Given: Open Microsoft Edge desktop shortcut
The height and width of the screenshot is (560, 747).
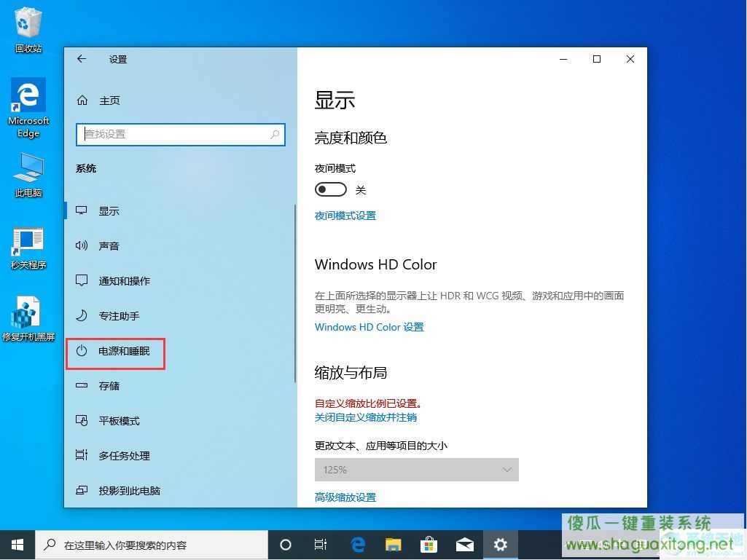Looking at the screenshot, I should tap(28, 108).
